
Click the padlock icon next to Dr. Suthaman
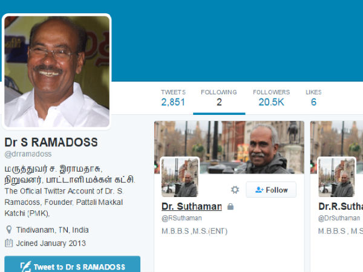pos(231,206)
